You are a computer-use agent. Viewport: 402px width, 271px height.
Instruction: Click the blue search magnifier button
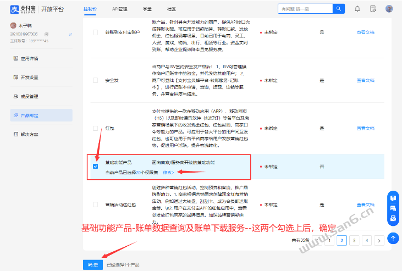pyautogui.click(x=338, y=9)
